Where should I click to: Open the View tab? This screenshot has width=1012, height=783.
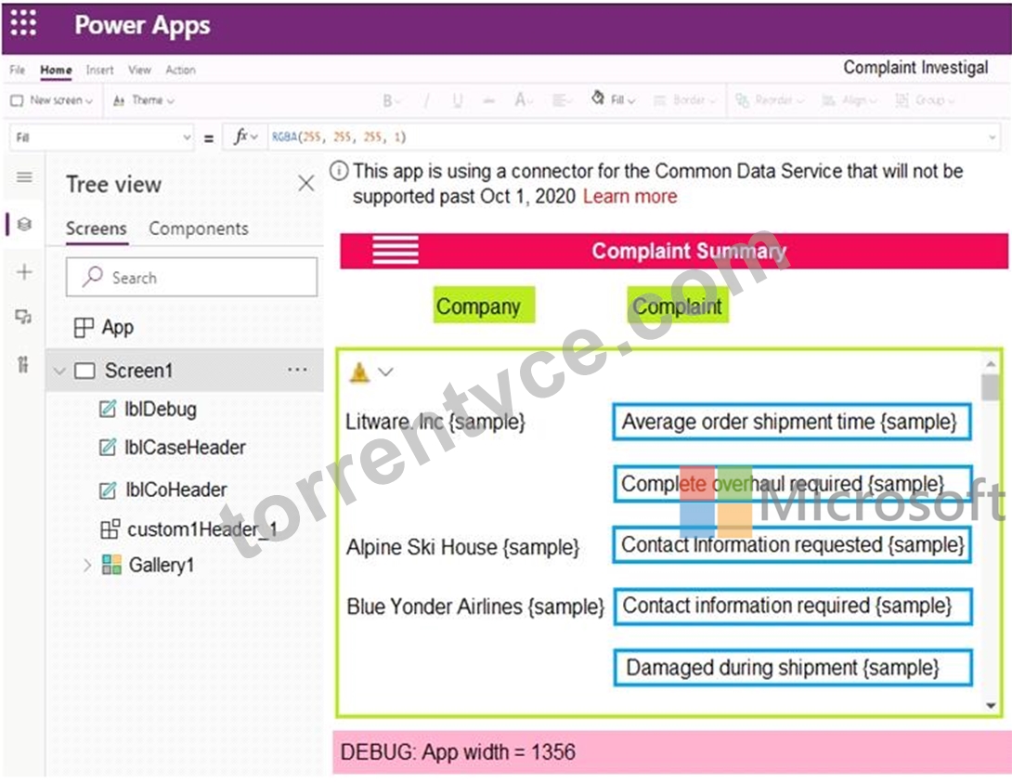point(139,70)
